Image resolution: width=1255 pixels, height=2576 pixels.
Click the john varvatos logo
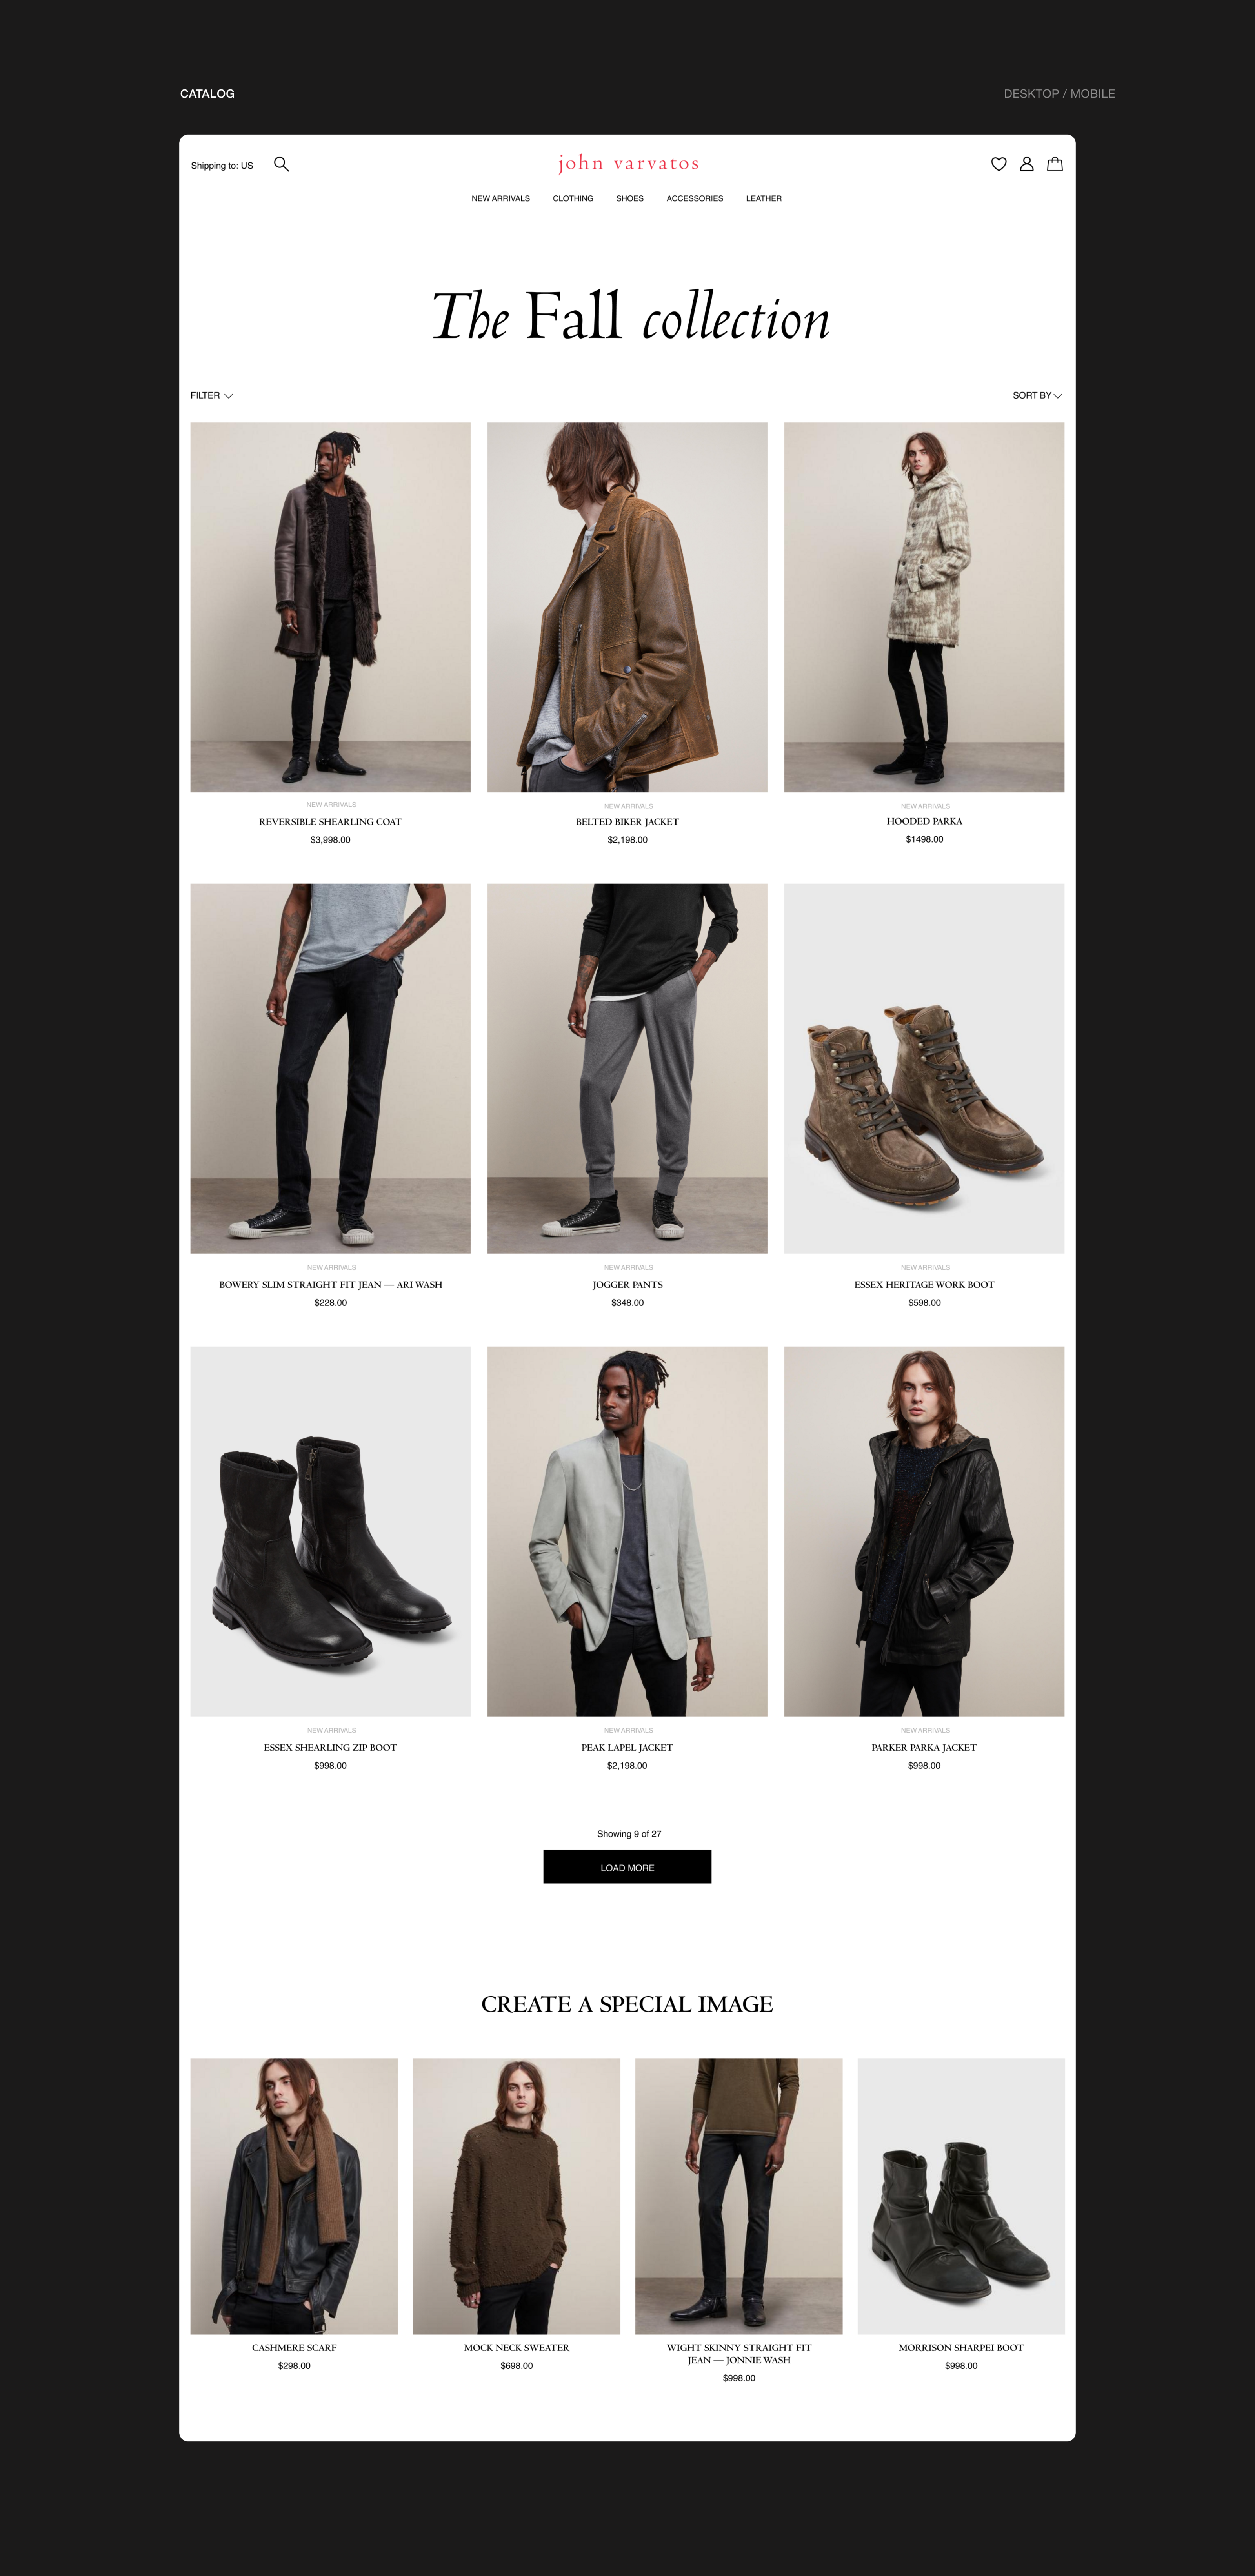(628, 163)
